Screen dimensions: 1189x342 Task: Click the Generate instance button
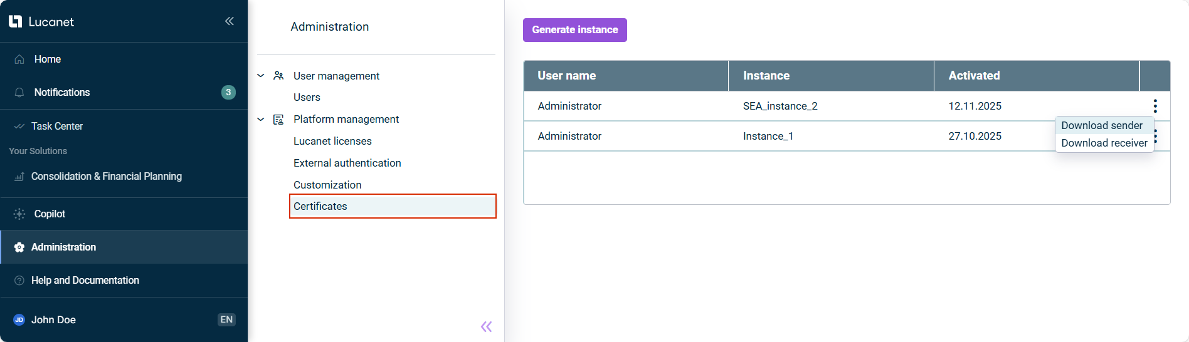coord(574,30)
